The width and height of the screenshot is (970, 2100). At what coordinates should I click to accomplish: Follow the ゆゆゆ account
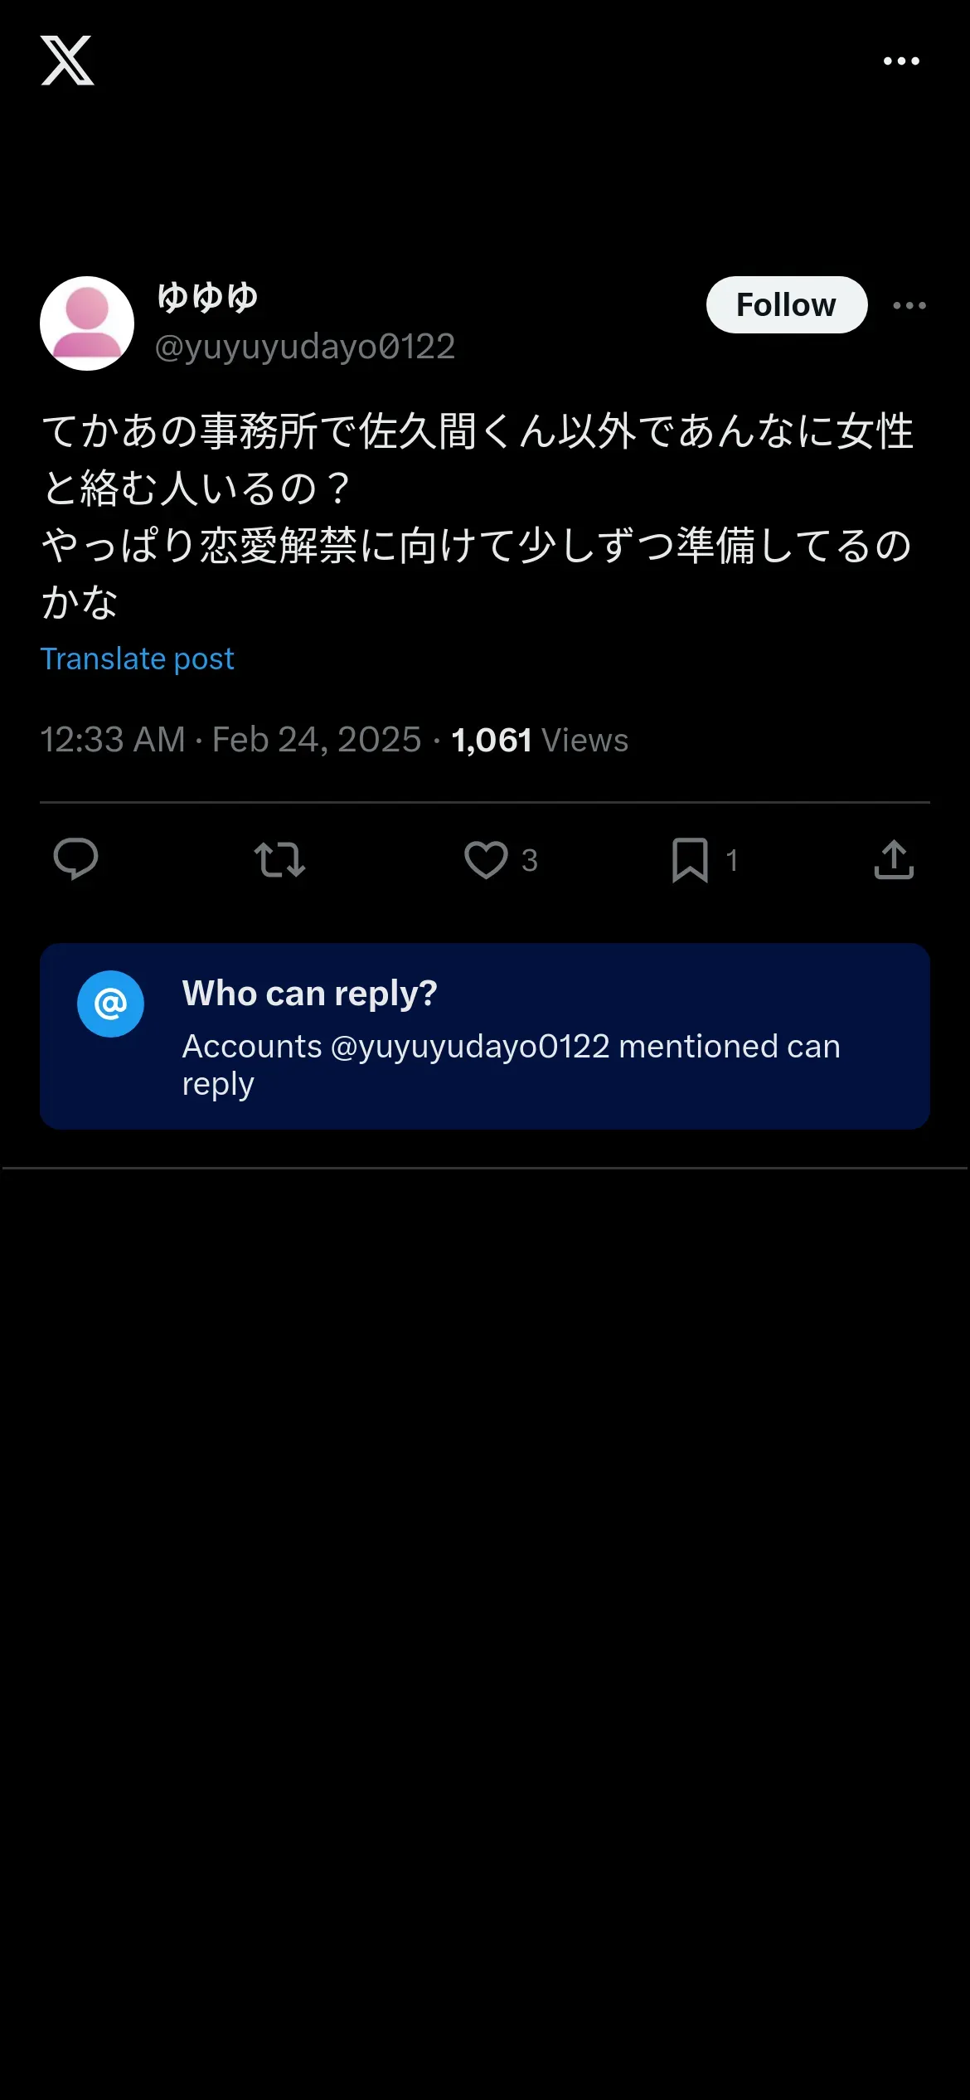click(x=786, y=305)
